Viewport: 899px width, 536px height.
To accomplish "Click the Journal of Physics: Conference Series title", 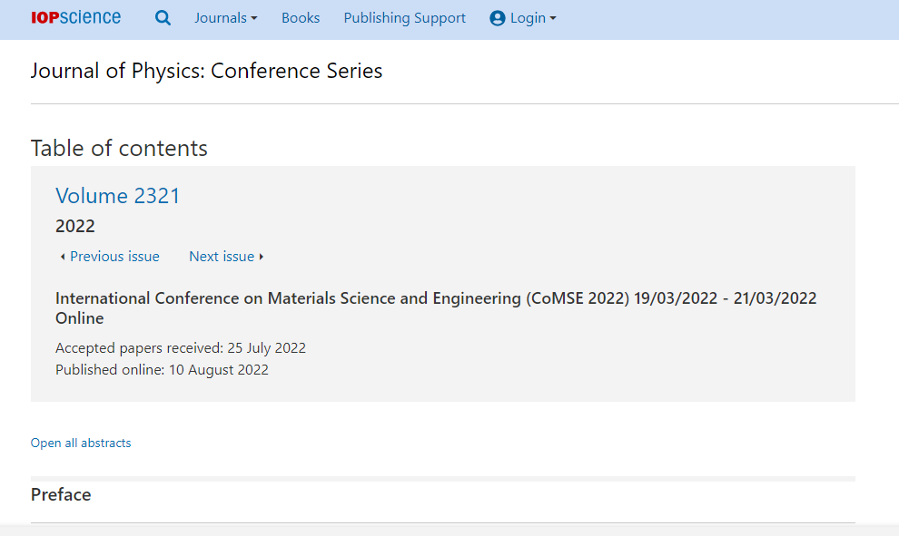I will (x=206, y=71).
